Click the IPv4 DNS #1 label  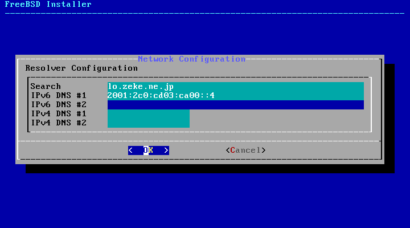[59, 114]
